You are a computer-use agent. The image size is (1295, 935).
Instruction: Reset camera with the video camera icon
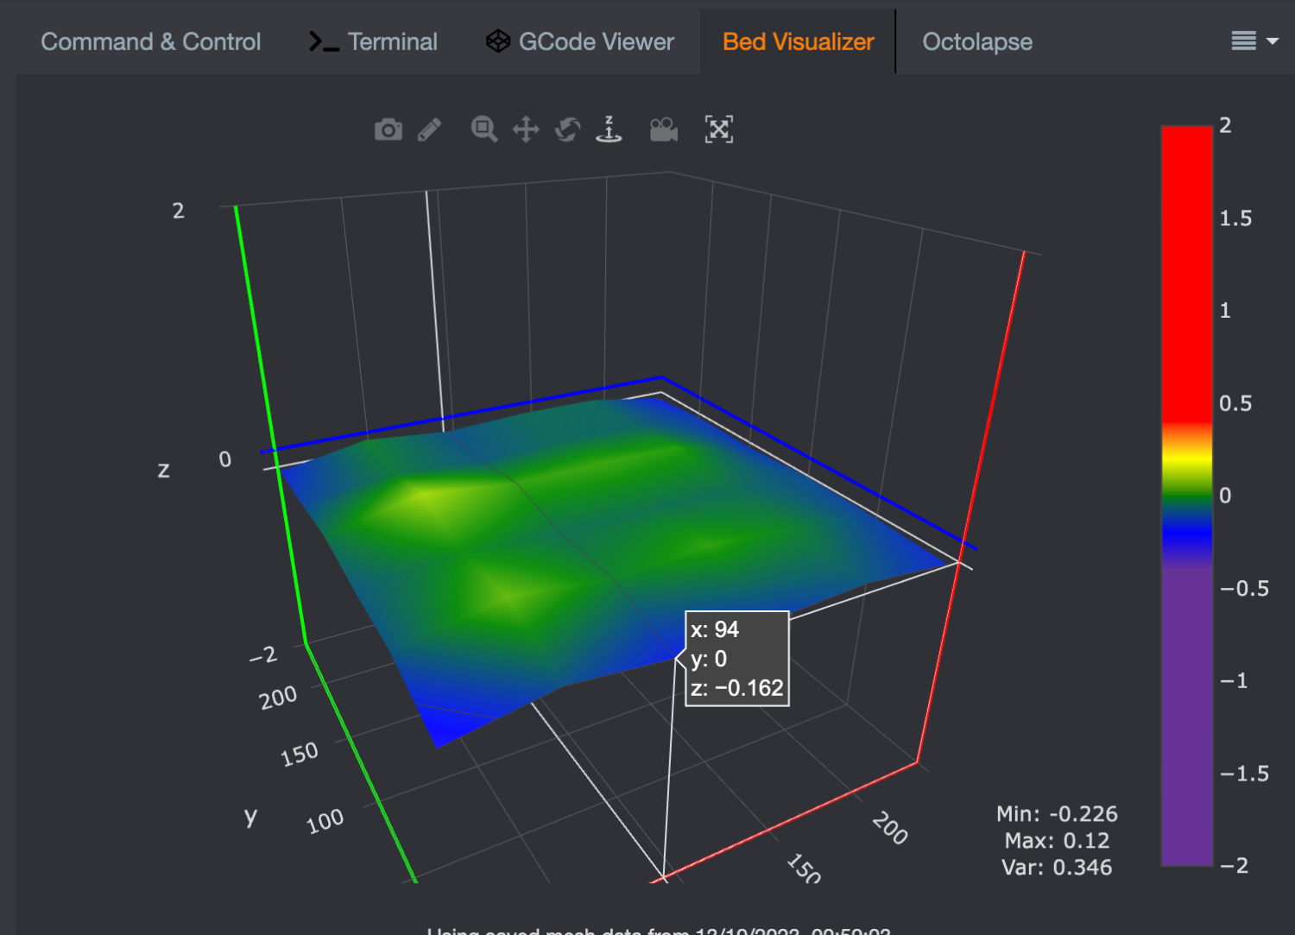pyautogui.click(x=663, y=130)
